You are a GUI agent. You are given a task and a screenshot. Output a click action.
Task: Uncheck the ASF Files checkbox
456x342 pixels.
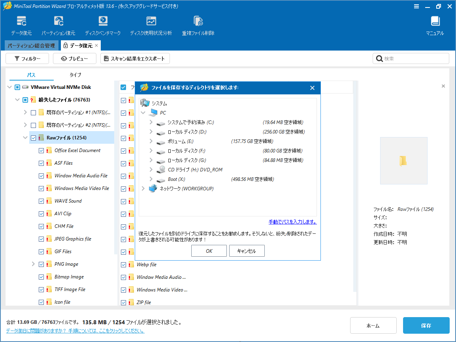(x=41, y=163)
